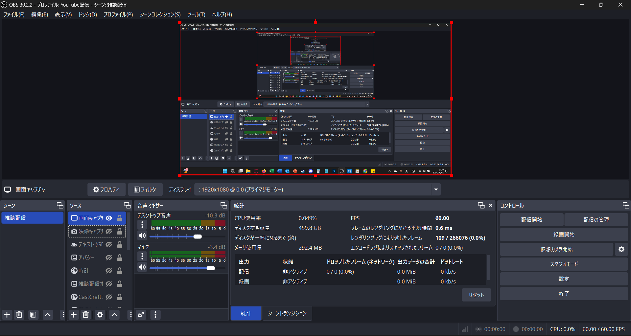
Task: Add a new source with plus icon
Action: point(74,315)
